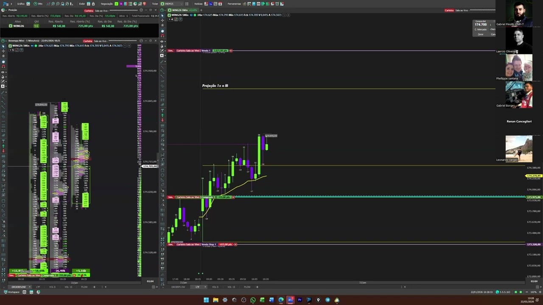Select the eraser tool in right chart toolbar

click(x=162, y=25)
